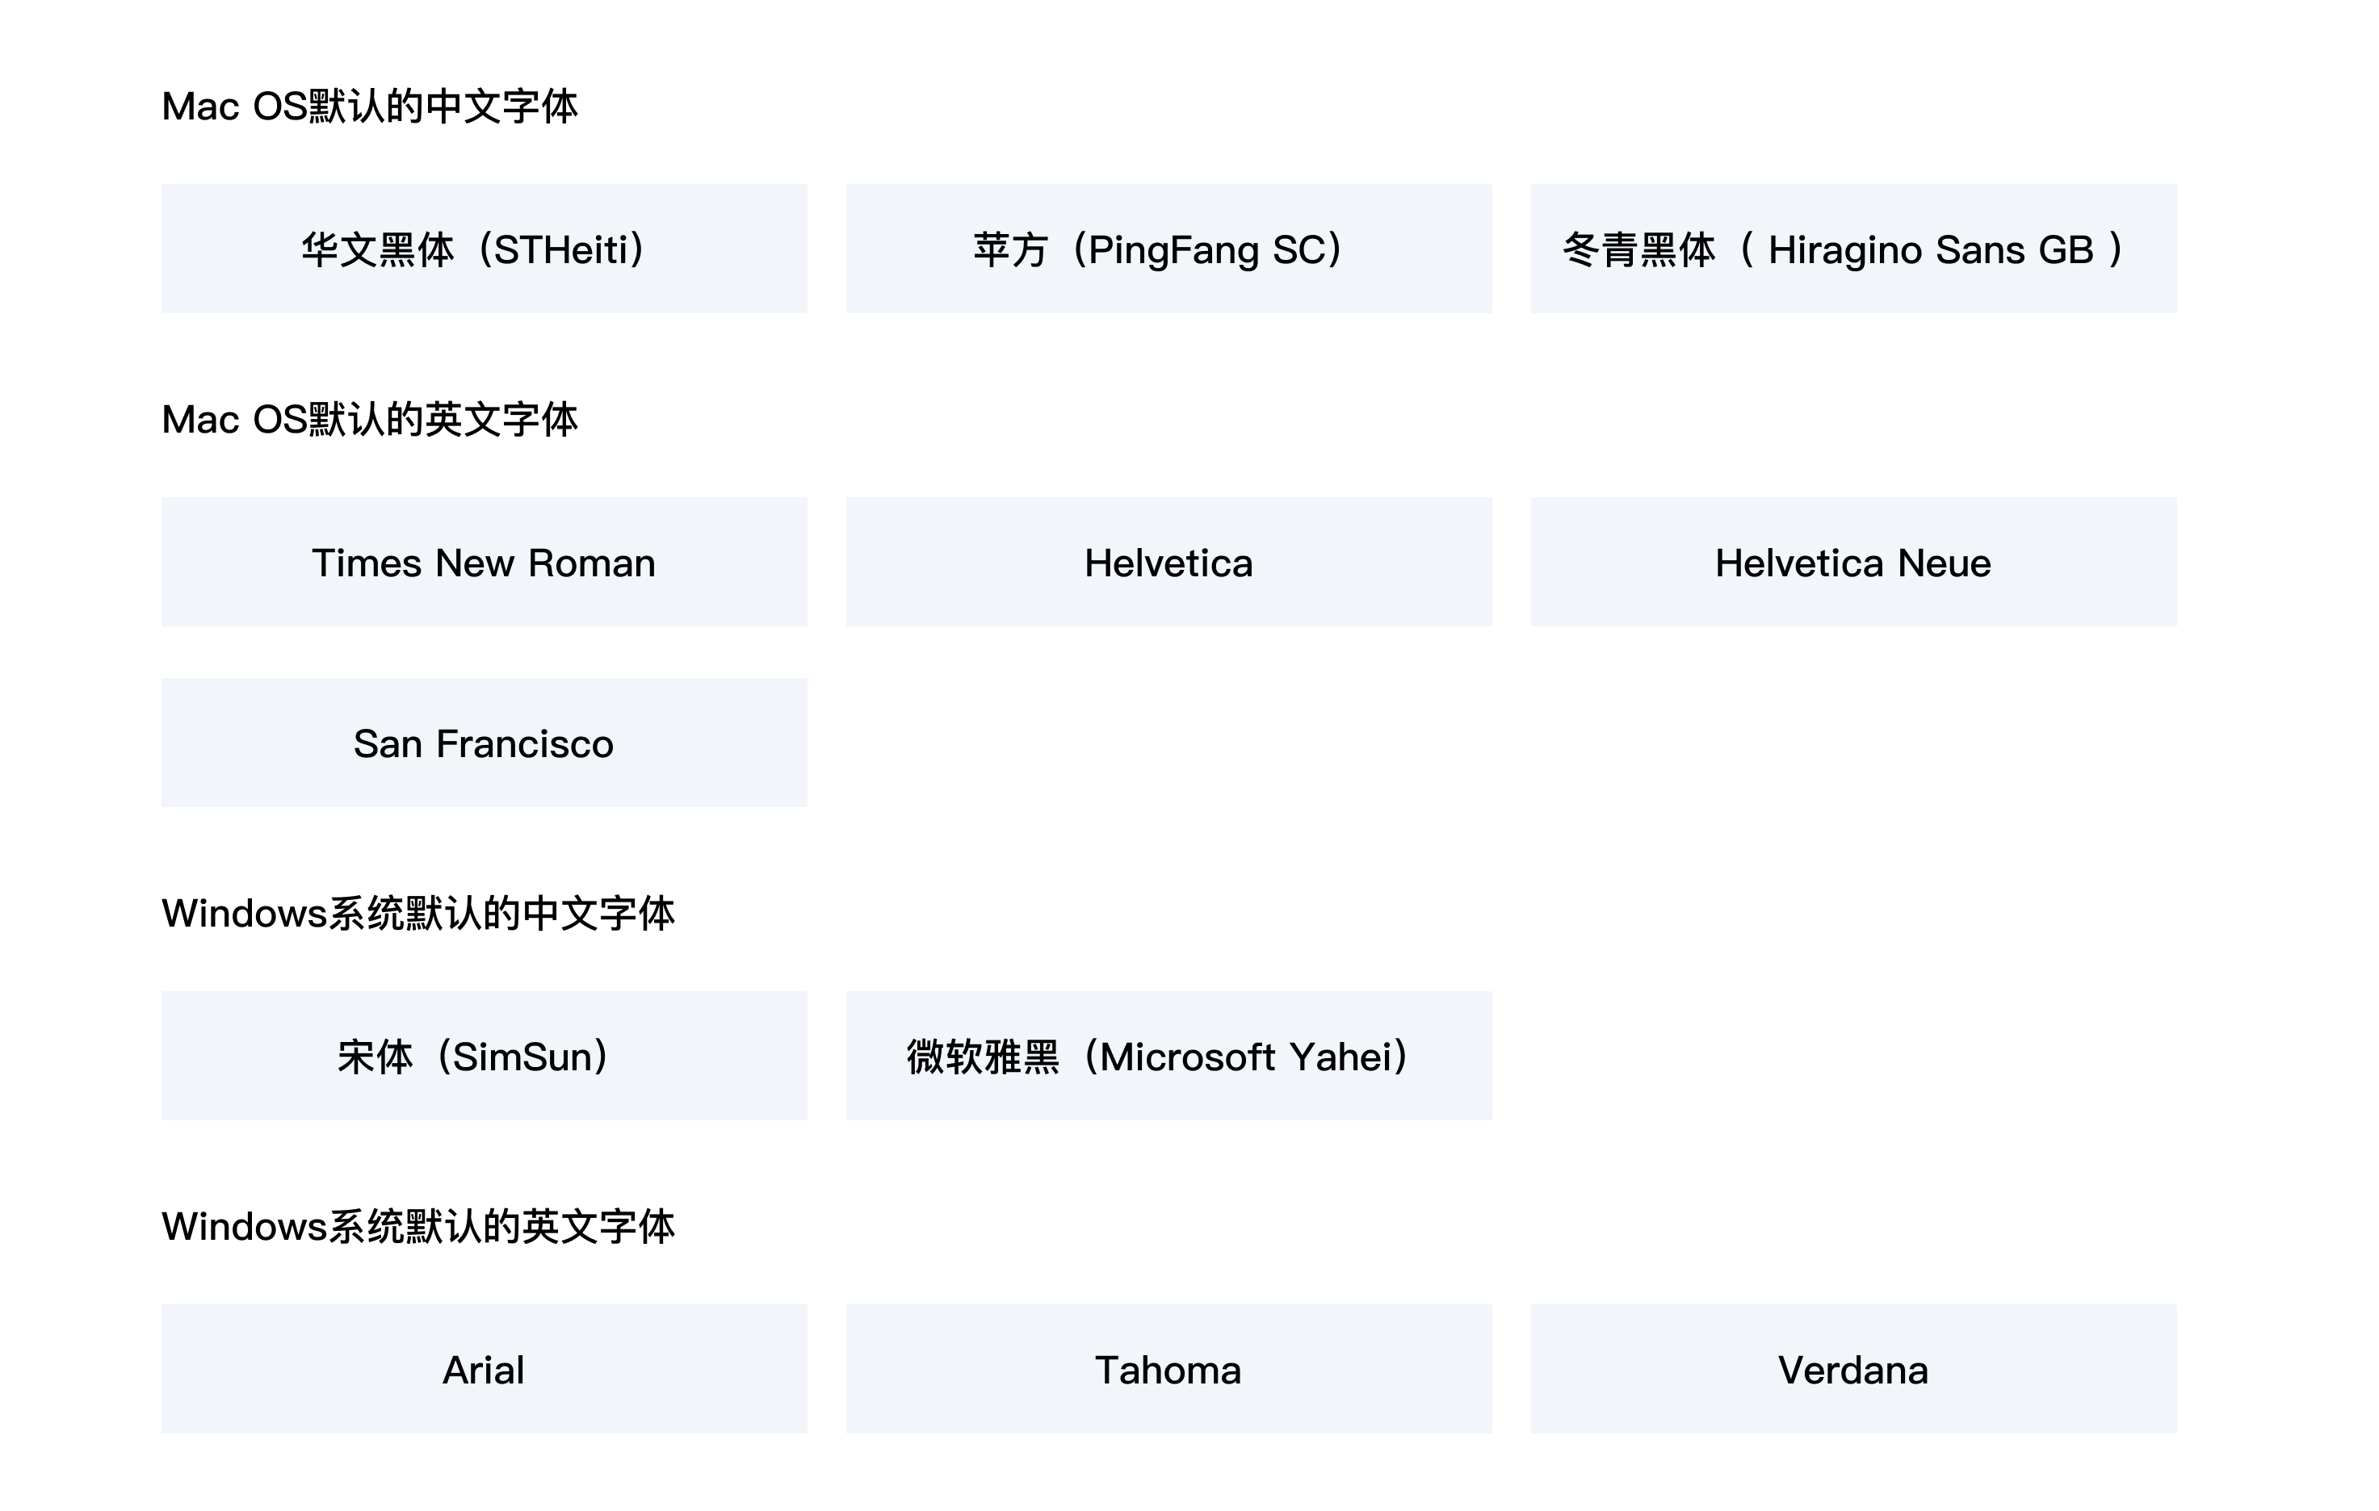This screenshot has width=2379, height=1511.
Task: Click the Helvetica font tile
Action: click(x=1169, y=563)
